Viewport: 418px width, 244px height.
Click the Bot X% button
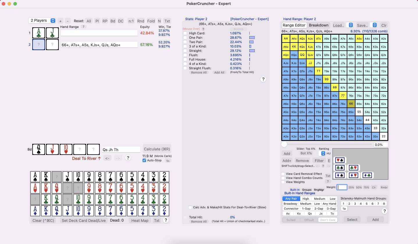tap(306, 153)
